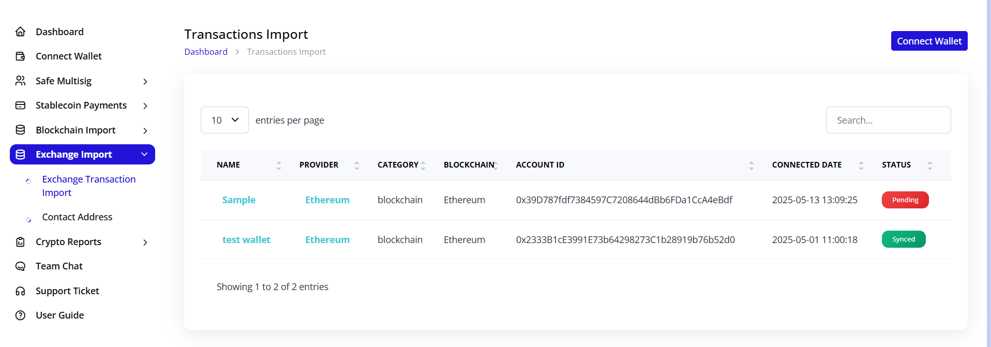991x347 pixels.
Task: Click the Support Ticket headset icon
Action: 20,291
